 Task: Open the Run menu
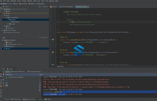[39, 1]
